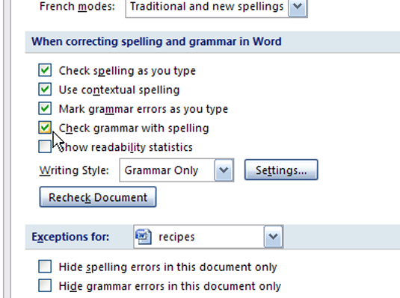400x298 pixels.
Task: Uncheck Check grammar with spelling
Action: pyautogui.click(x=45, y=128)
